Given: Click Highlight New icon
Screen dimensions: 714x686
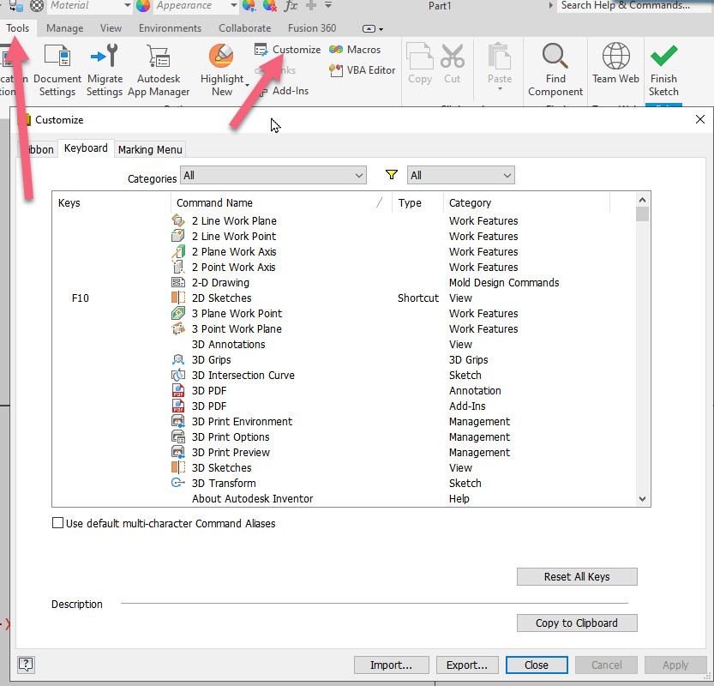Looking at the screenshot, I should (x=221, y=57).
